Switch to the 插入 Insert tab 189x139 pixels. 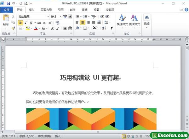tap(31, 10)
